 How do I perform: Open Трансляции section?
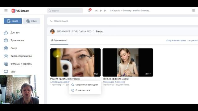tap(17, 40)
